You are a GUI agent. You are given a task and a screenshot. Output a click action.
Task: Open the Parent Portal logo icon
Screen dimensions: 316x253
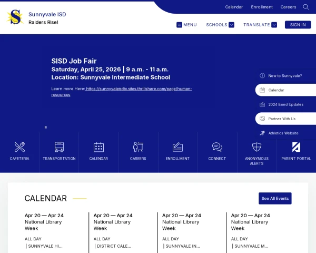point(296,147)
